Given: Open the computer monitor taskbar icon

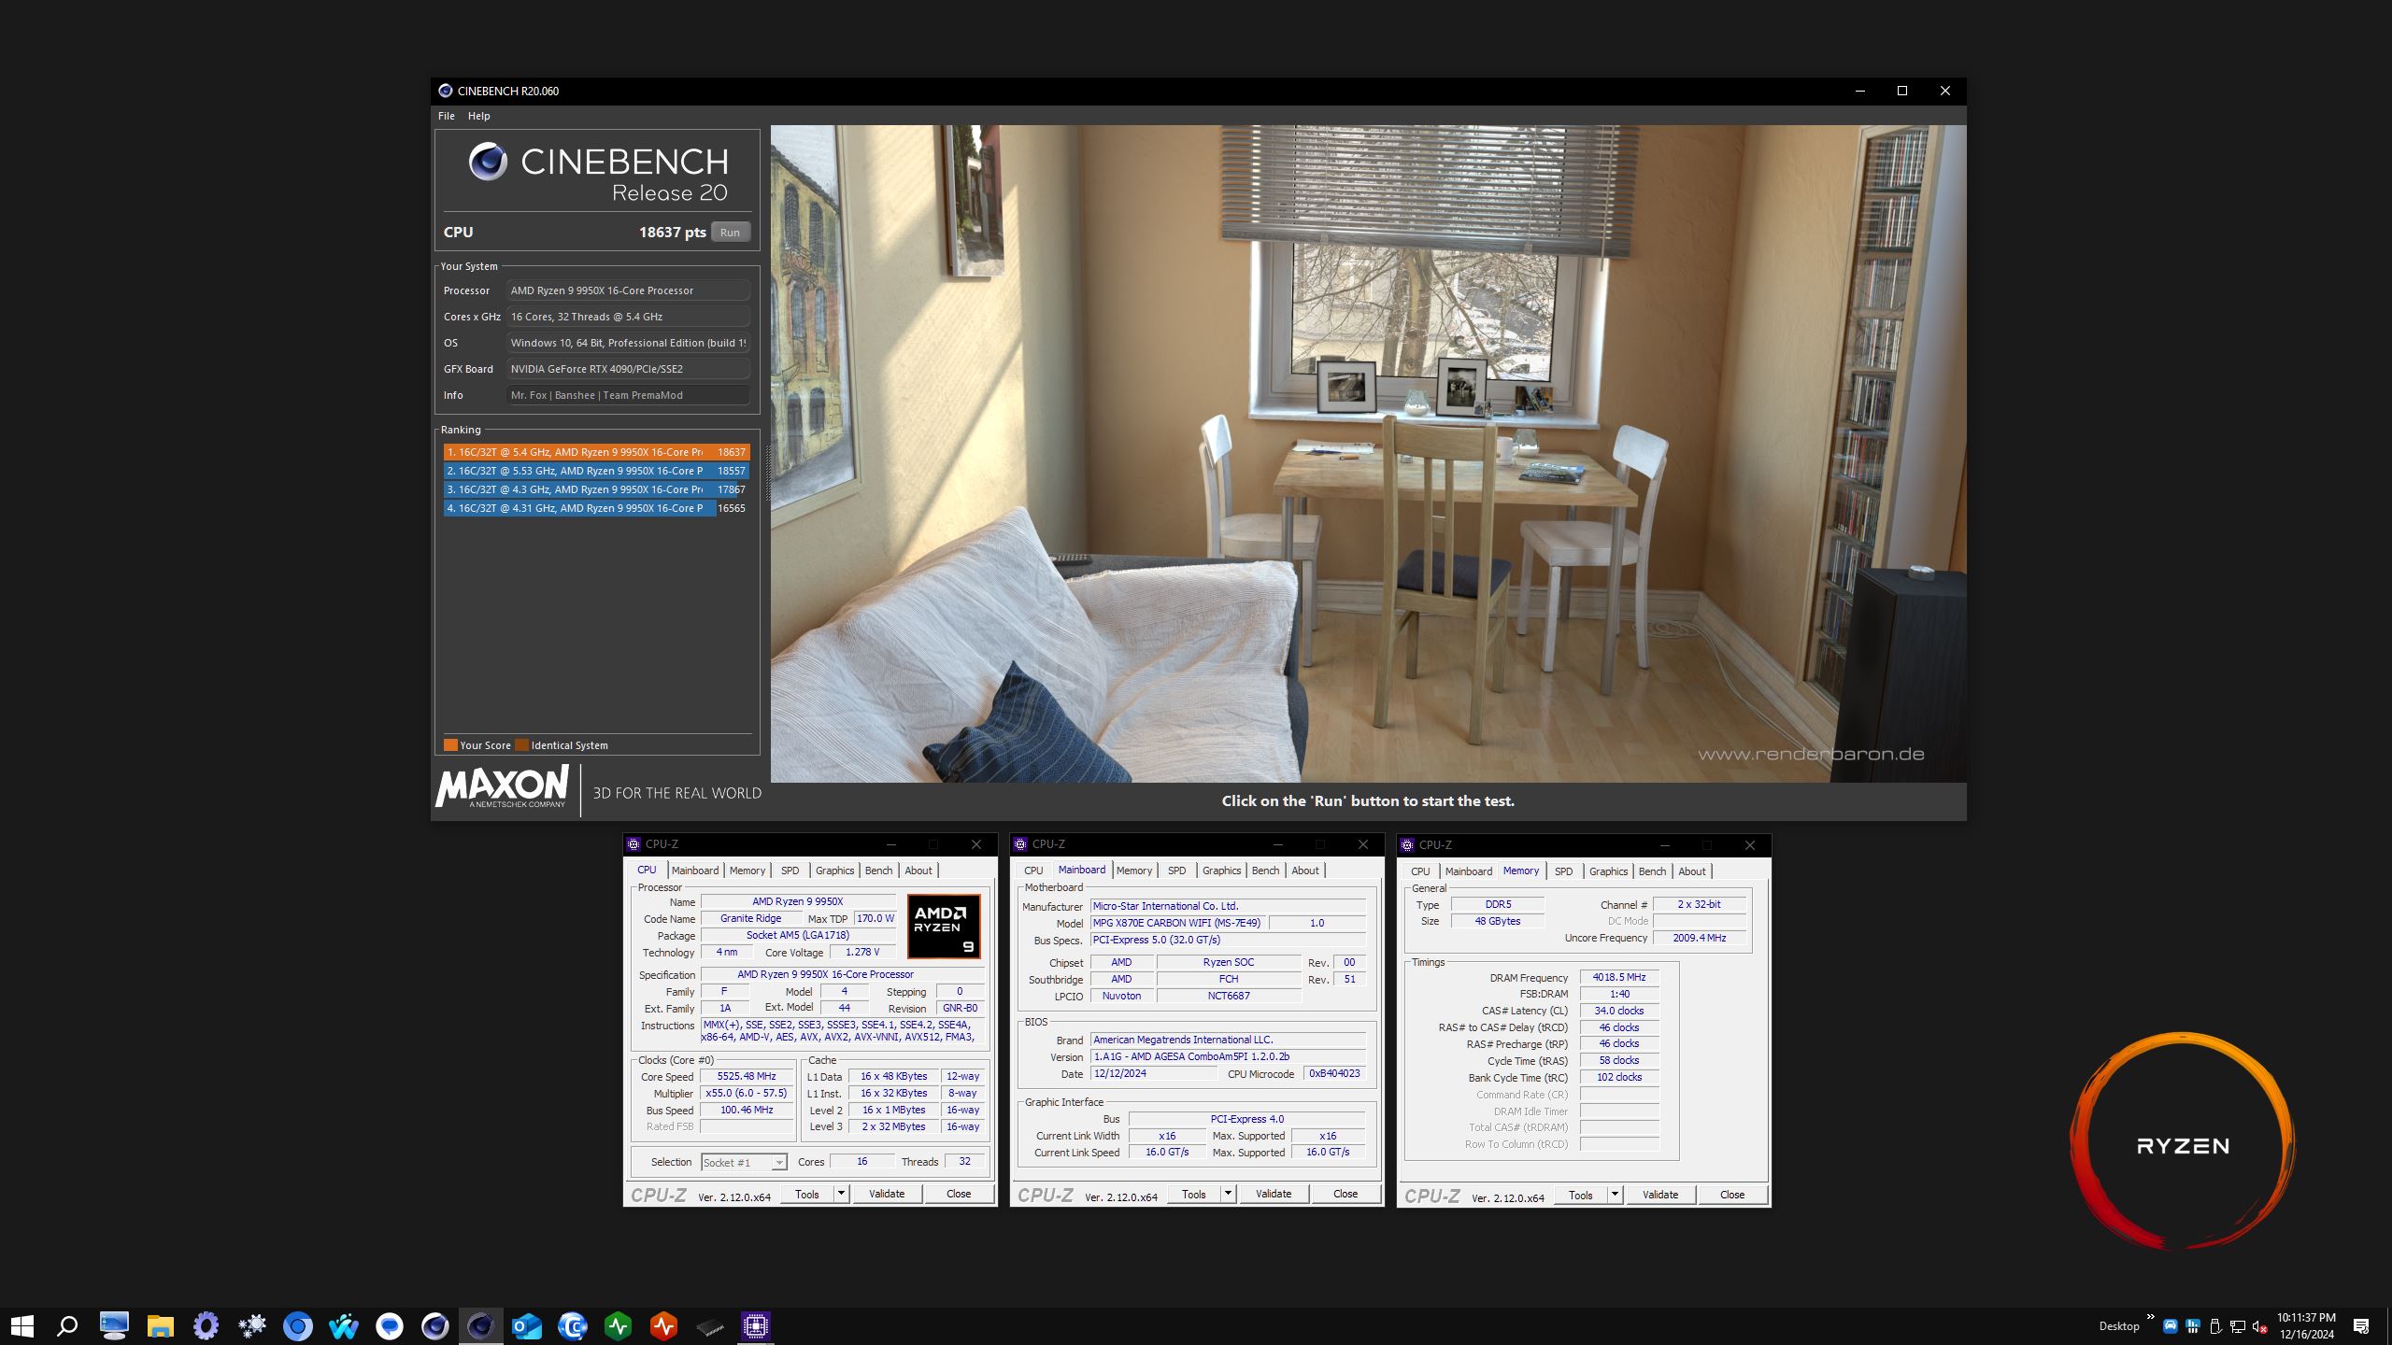Looking at the screenshot, I should coord(114,1325).
